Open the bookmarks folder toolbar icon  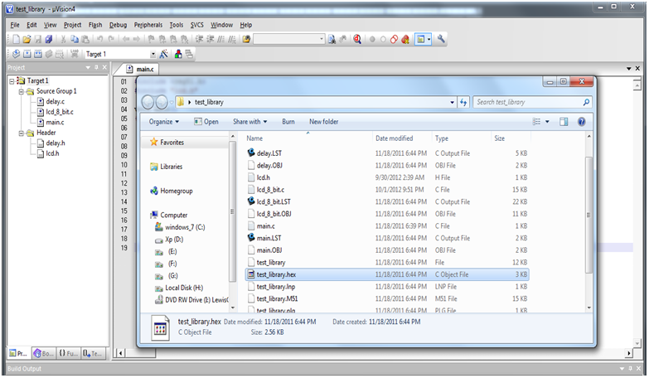point(246,39)
